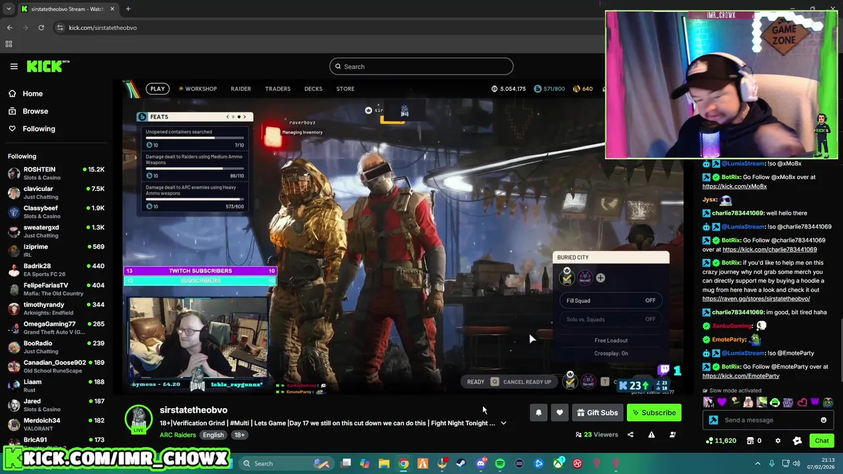Show hidden system tray icons
843x474 pixels.
pyautogui.click(x=757, y=463)
